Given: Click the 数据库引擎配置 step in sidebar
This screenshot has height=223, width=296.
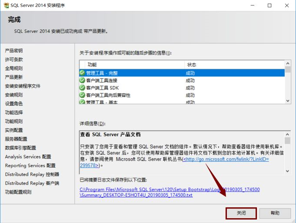Looking at the screenshot, I should [20, 148].
